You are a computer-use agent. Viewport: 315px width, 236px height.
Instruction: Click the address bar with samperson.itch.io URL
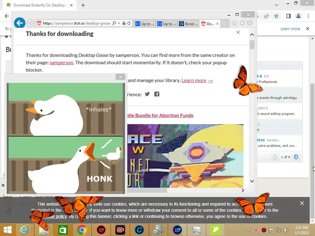coord(76,23)
